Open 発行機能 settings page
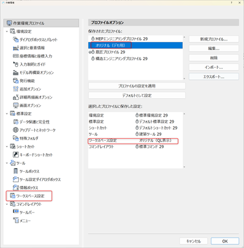244x248 pixels. [x=24, y=81]
